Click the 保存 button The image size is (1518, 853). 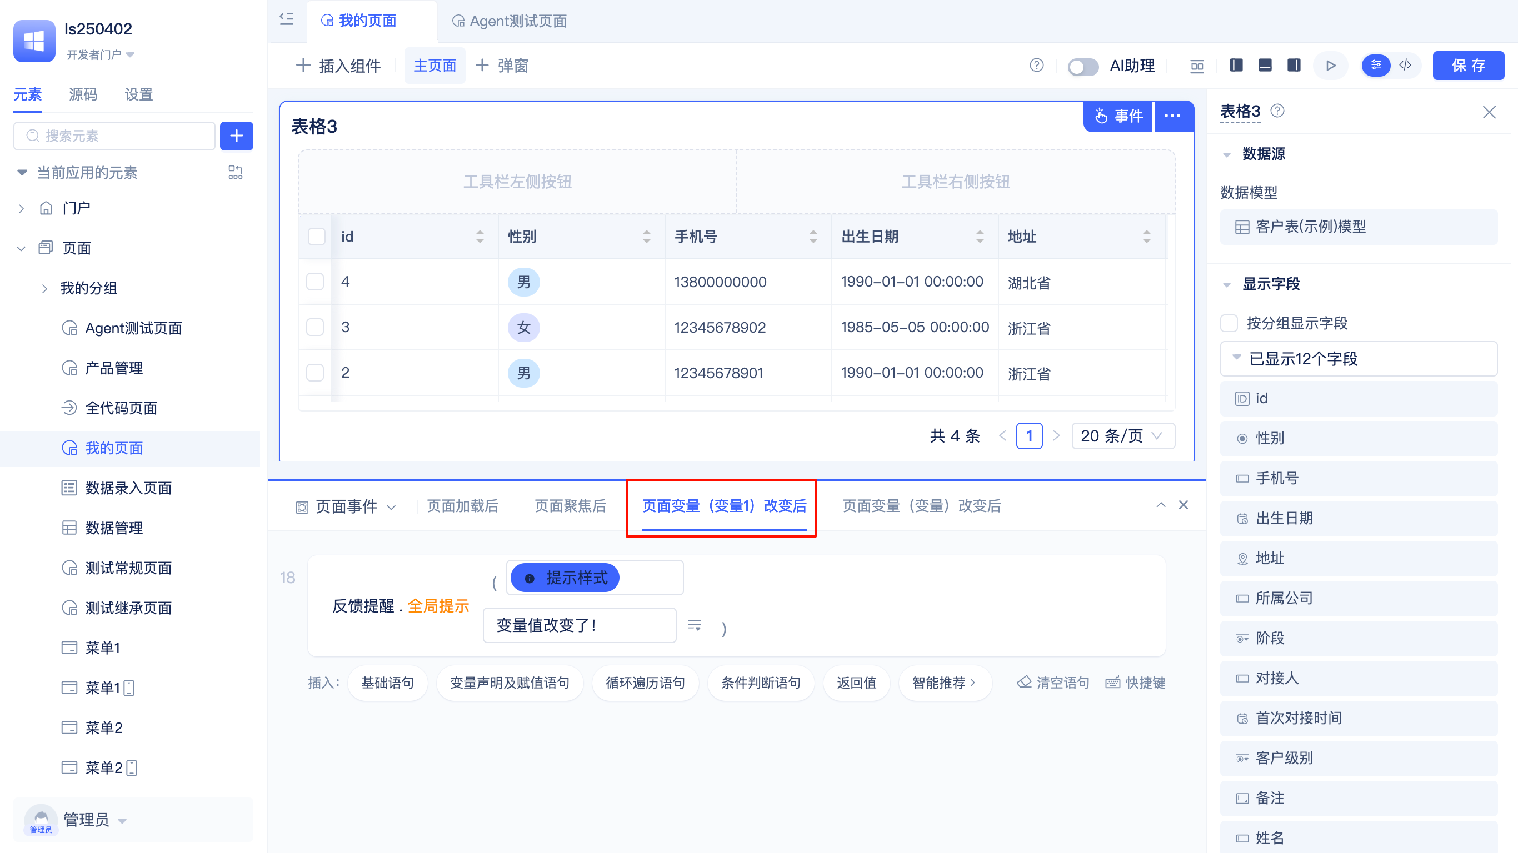coord(1469,66)
